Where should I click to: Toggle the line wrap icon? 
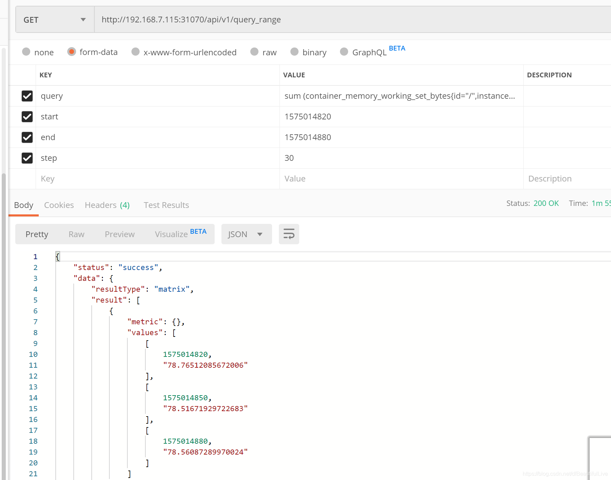tap(289, 234)
